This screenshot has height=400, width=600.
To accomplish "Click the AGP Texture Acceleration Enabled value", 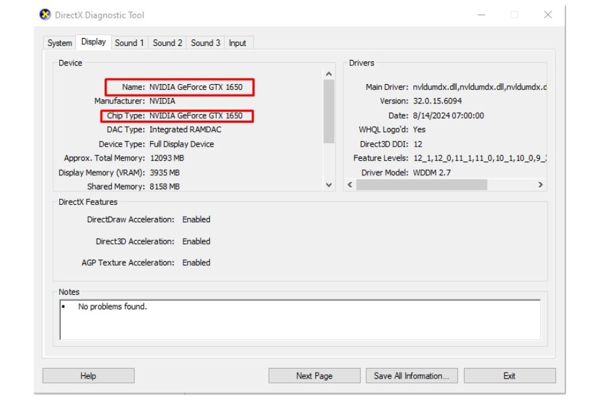I will pos(196,263).
